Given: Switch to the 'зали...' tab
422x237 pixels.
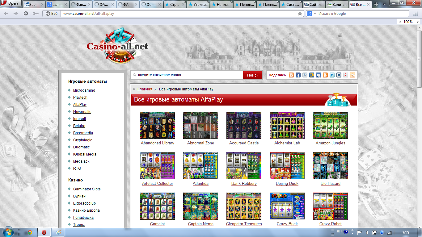Looking at the screenshot, I should (x=57, y=5).
